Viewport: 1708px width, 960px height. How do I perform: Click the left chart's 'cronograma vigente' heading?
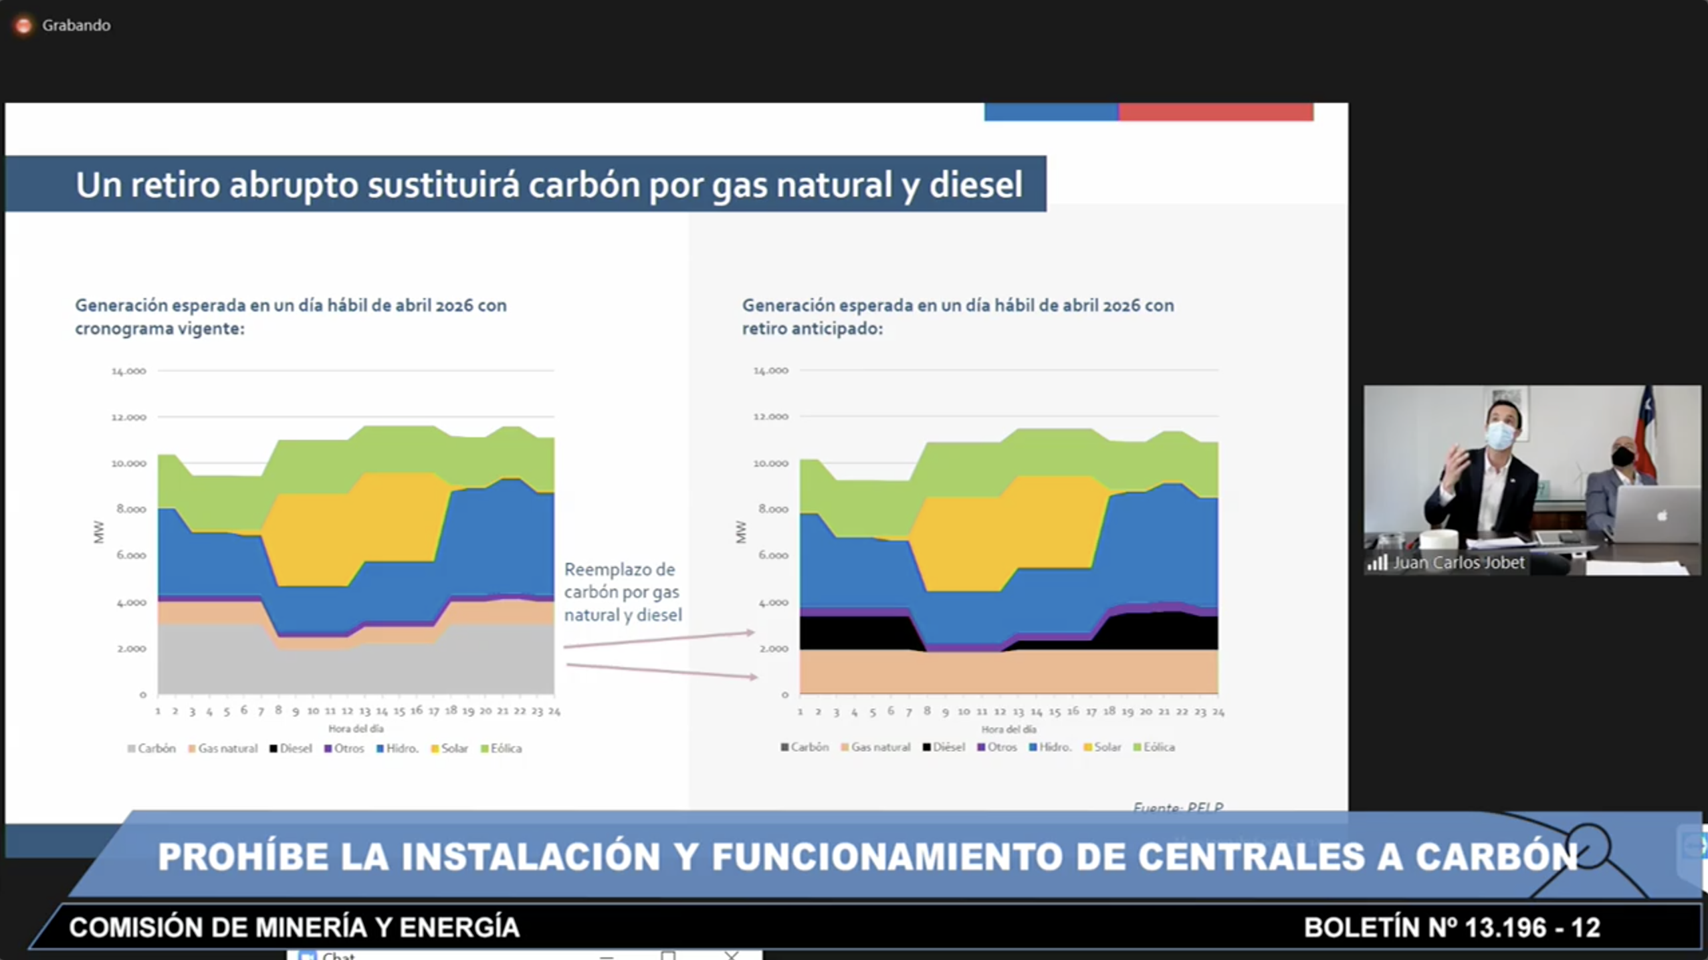[x=291, y=317]
